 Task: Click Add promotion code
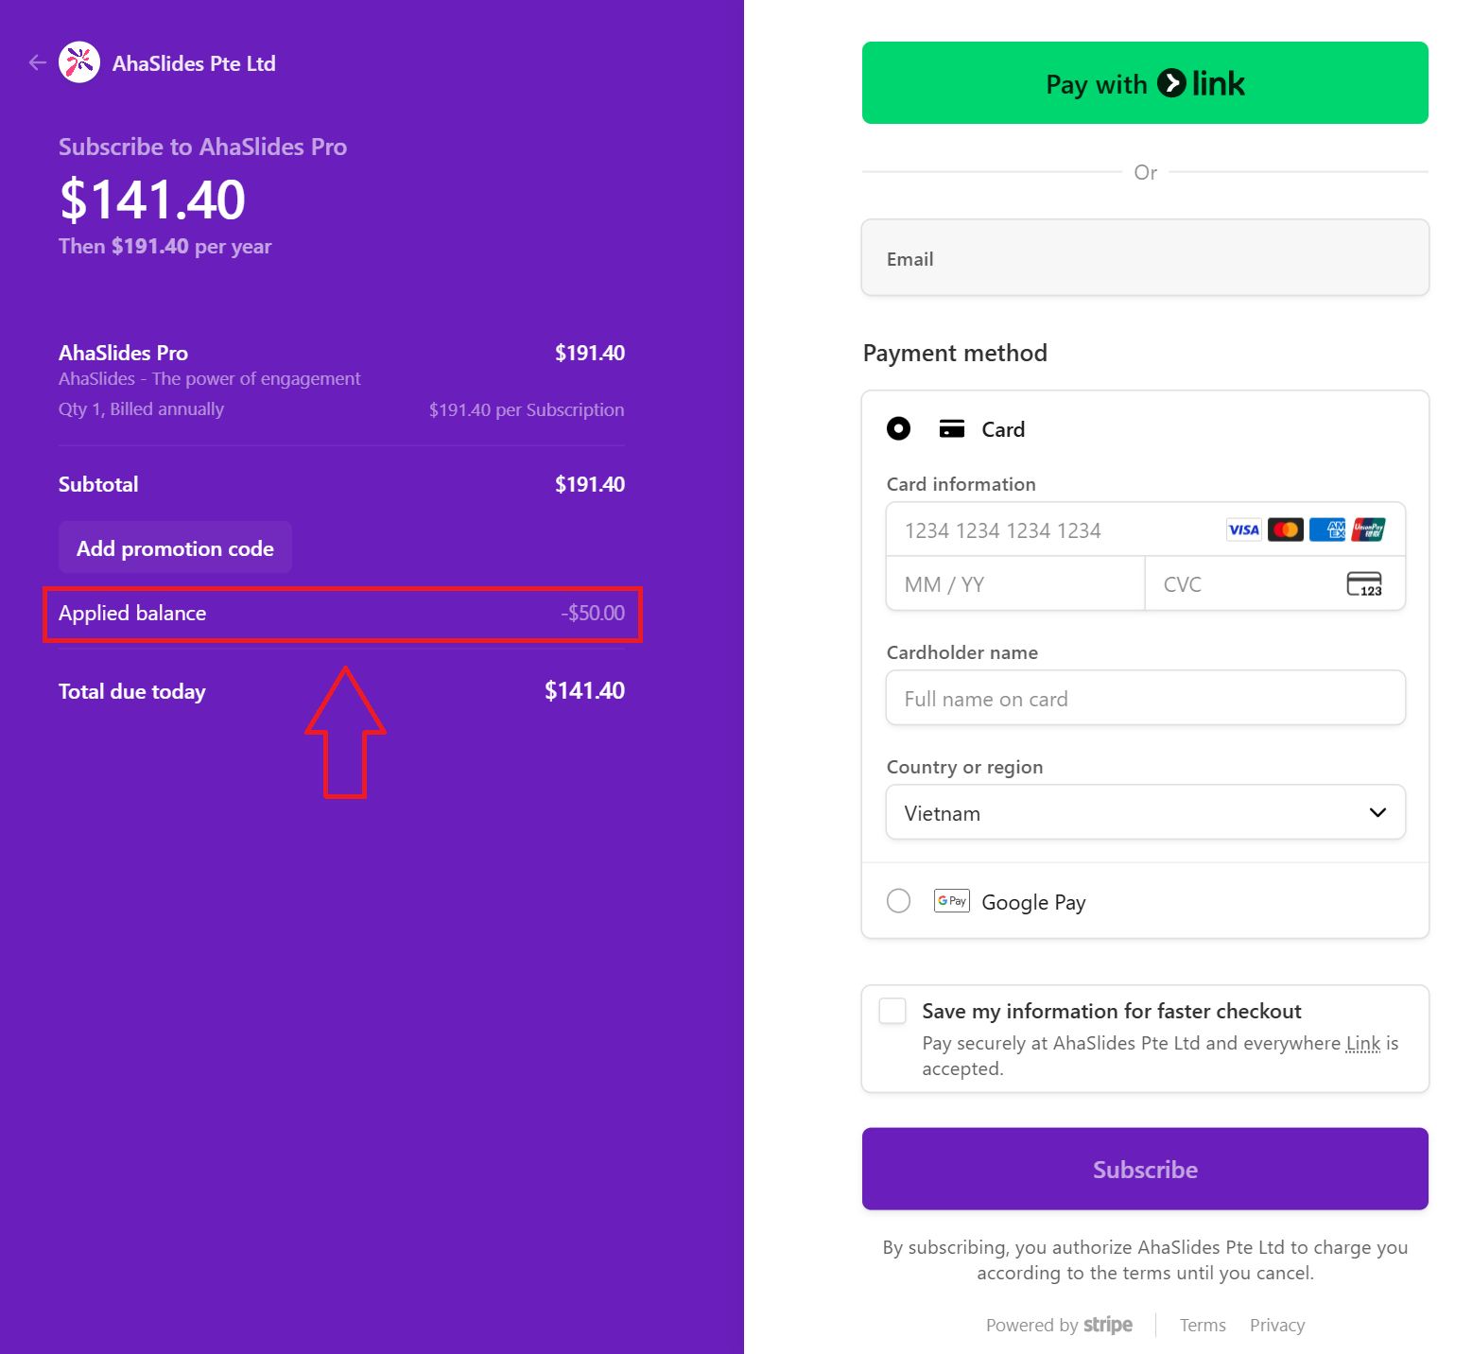[175, 548]
